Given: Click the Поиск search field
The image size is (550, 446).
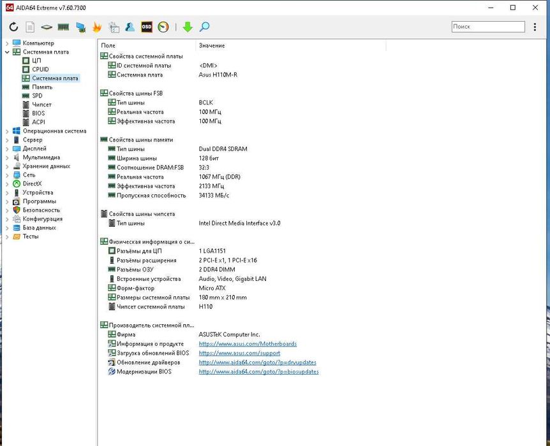Looking at the screenshot, I should [x=488, y=27].
